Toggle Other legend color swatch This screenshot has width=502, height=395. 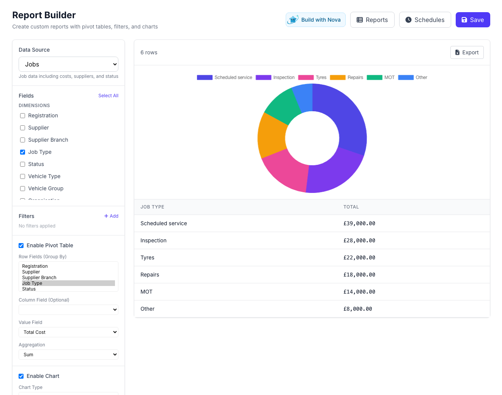tap(406, 77)
